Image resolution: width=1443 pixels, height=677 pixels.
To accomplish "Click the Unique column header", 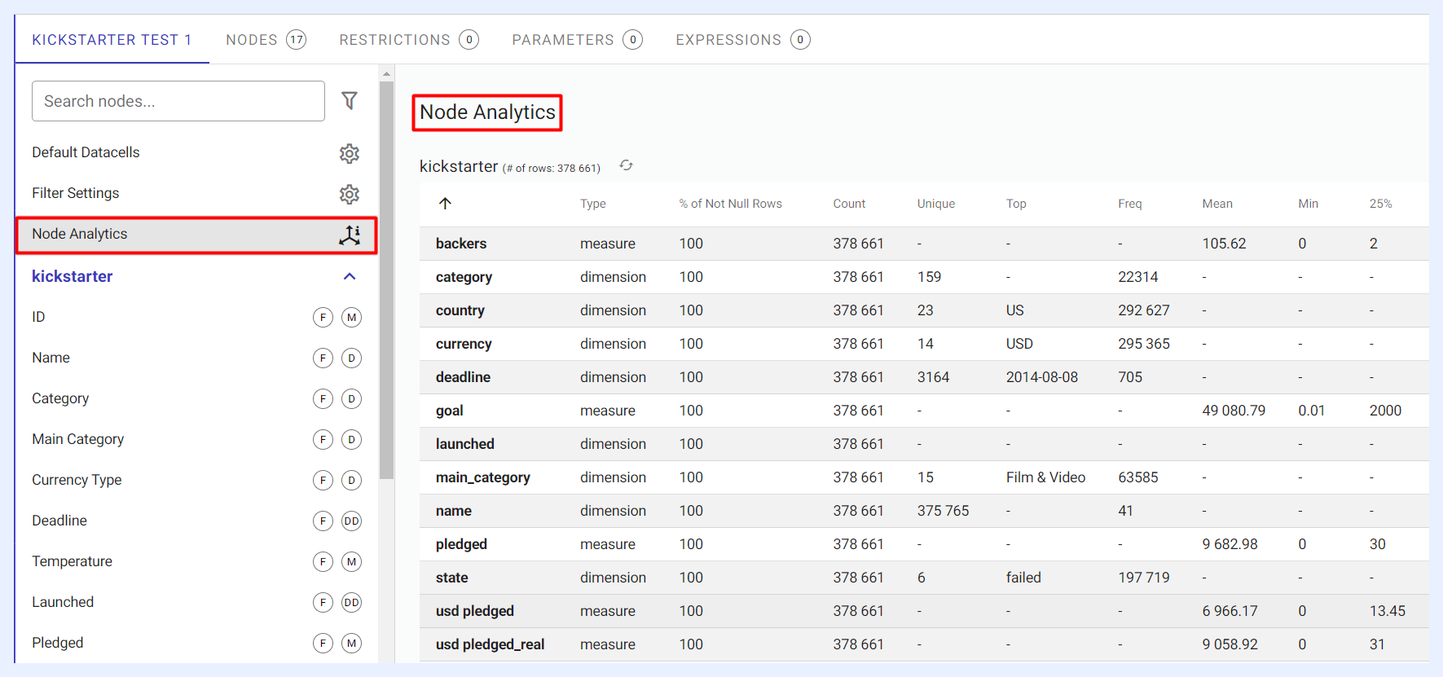I will pyautogui.click(x=936, y=204).
